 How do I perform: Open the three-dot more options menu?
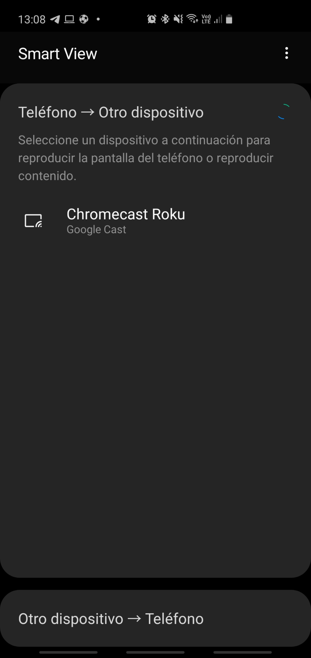pyautogui.click(x=286, y=54)
